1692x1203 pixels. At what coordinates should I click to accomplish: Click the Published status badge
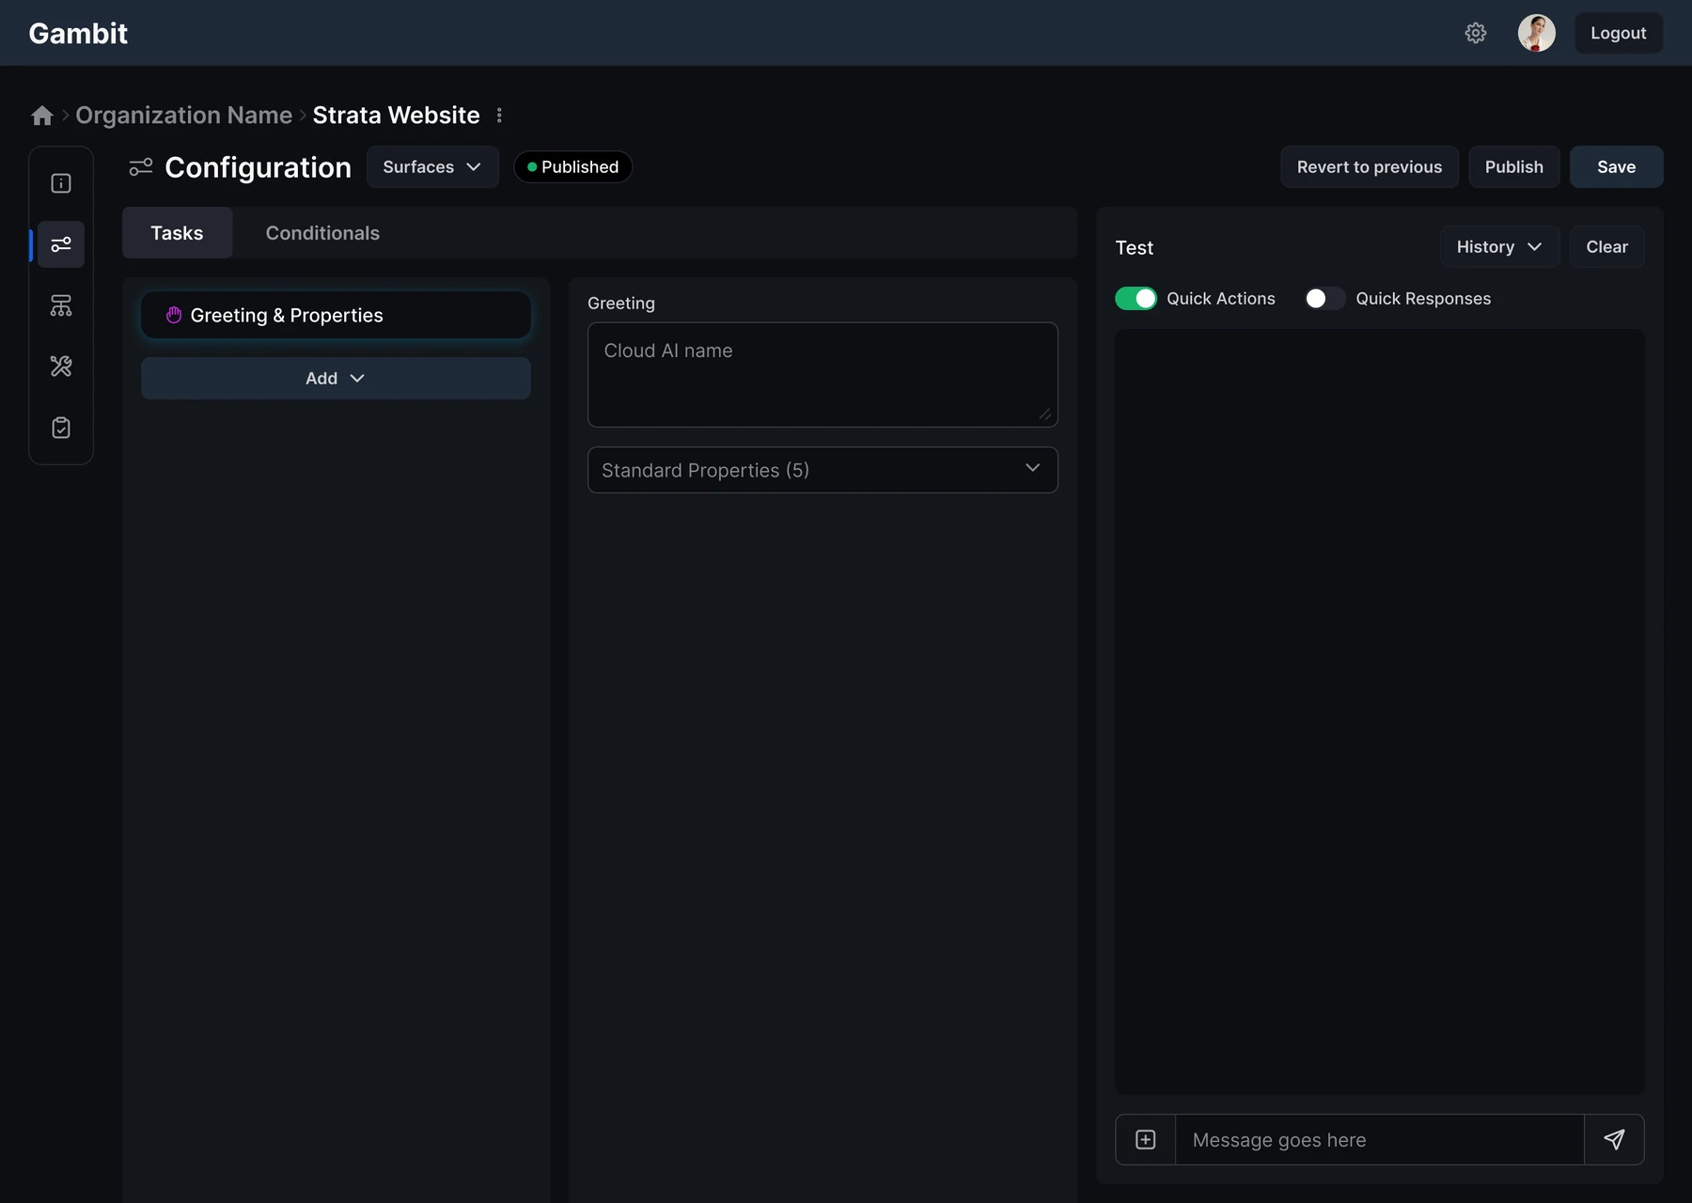[572, 166]
